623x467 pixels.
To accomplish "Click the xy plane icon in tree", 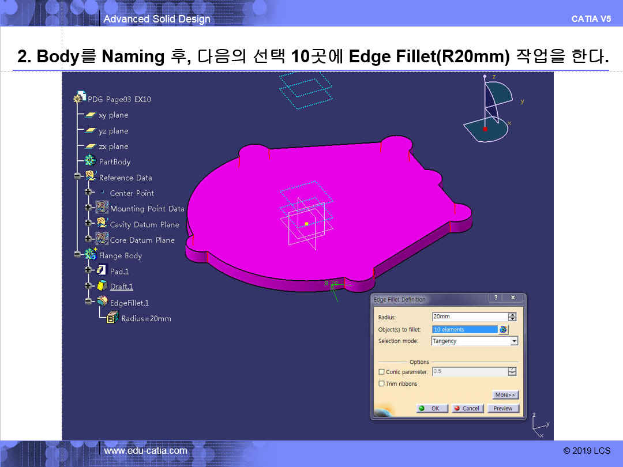I will pos(91,115).
